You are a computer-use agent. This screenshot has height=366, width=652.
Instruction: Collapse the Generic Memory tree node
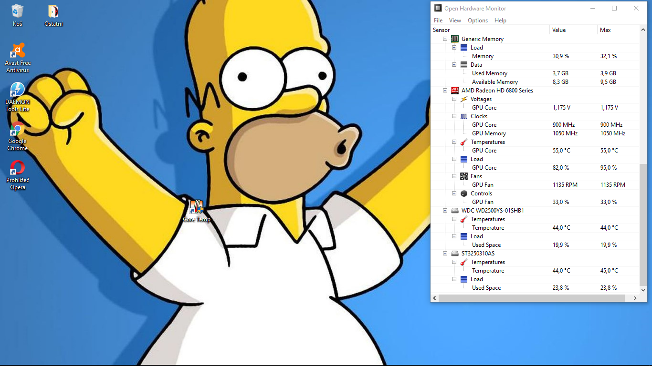tap(445, 39)
